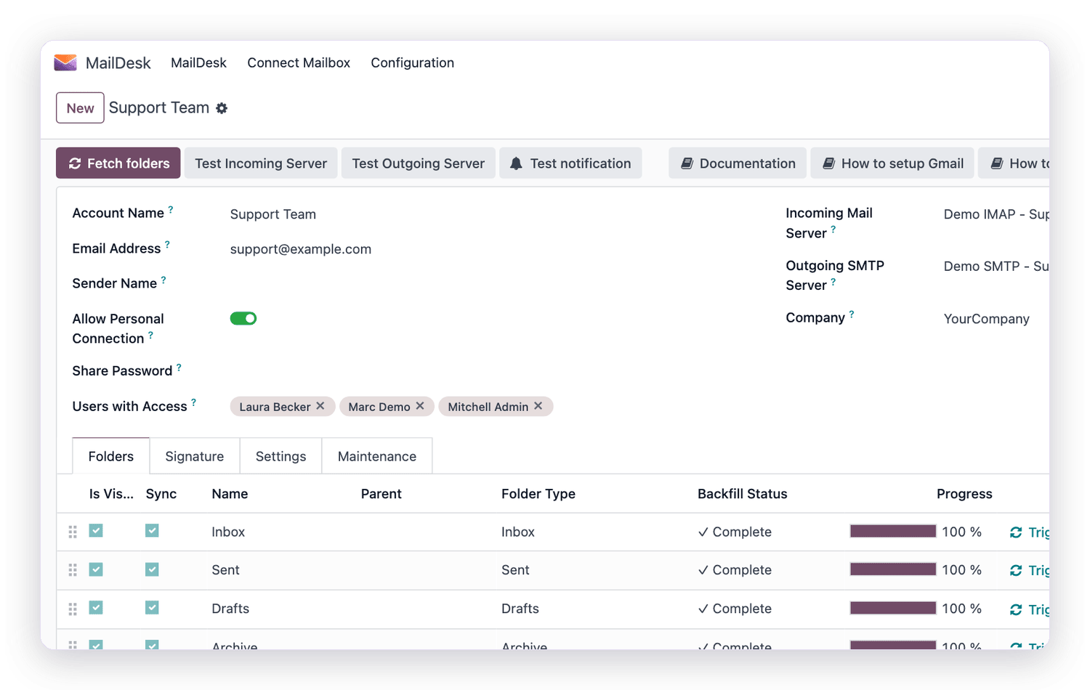This screenshot has width=1090, height=690.
Task: Open the gear menu next to Support Team
Action: point(222,108)
